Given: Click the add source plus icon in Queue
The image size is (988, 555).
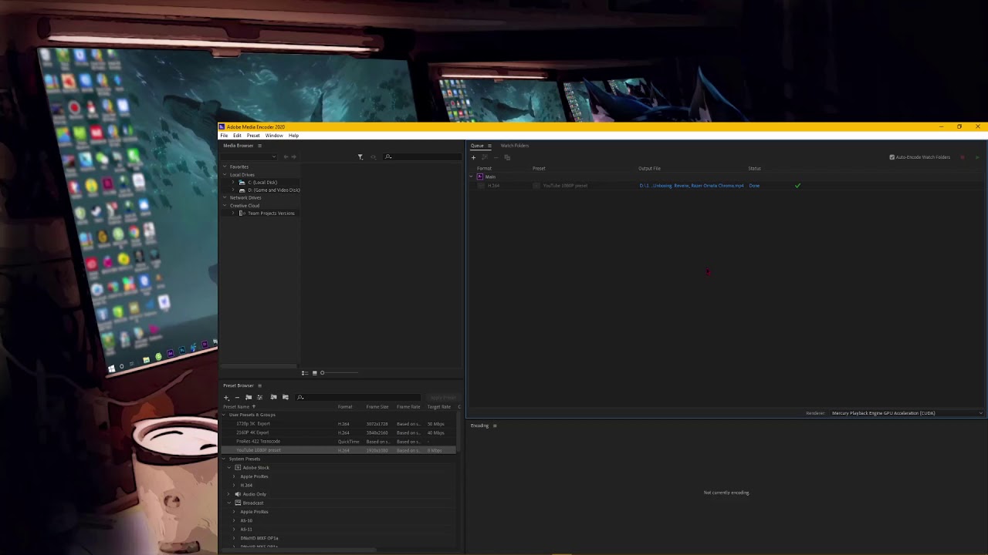Looking at the screenshot, I should [473, 157].
